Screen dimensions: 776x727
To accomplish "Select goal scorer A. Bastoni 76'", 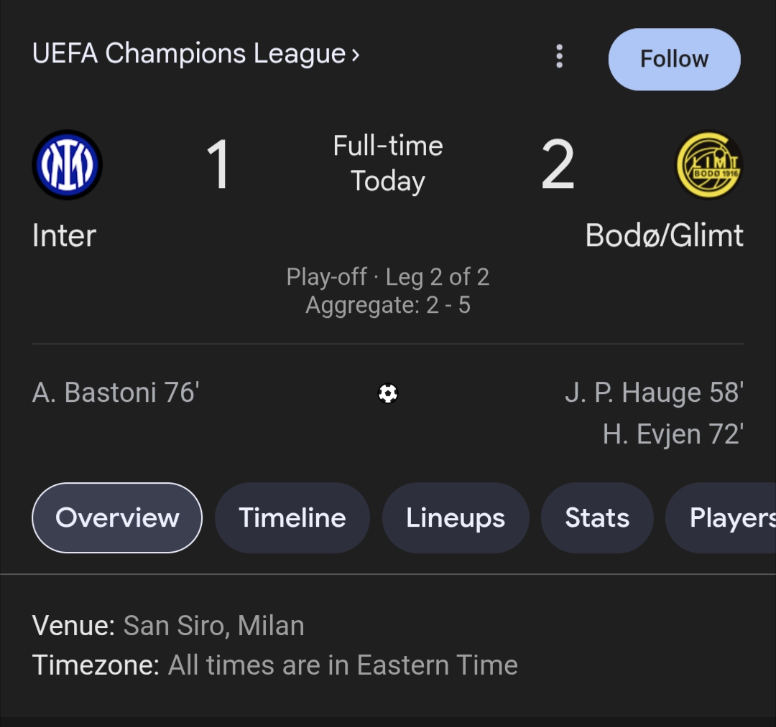I will click(116, 393).
